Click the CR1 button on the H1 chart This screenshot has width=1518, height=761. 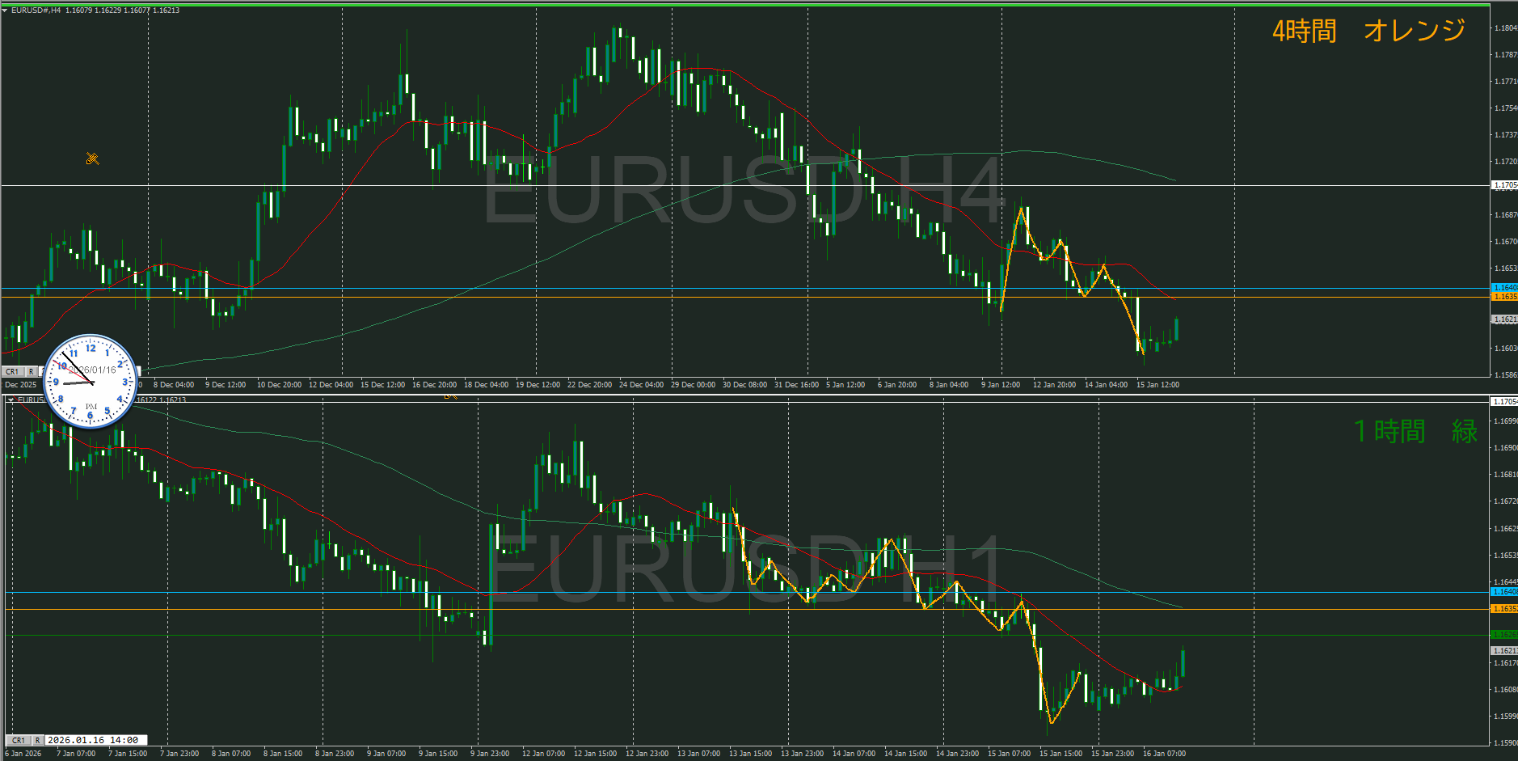pos(18,740)
